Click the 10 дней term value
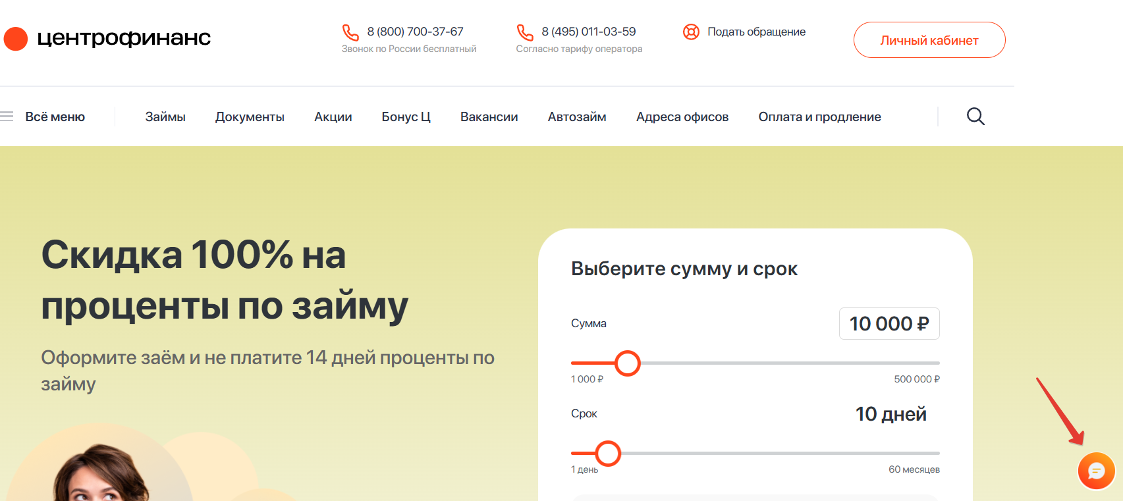 tap(891, 414)
